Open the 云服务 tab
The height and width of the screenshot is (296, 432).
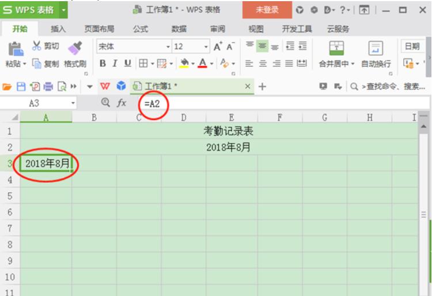click(338, 29)
